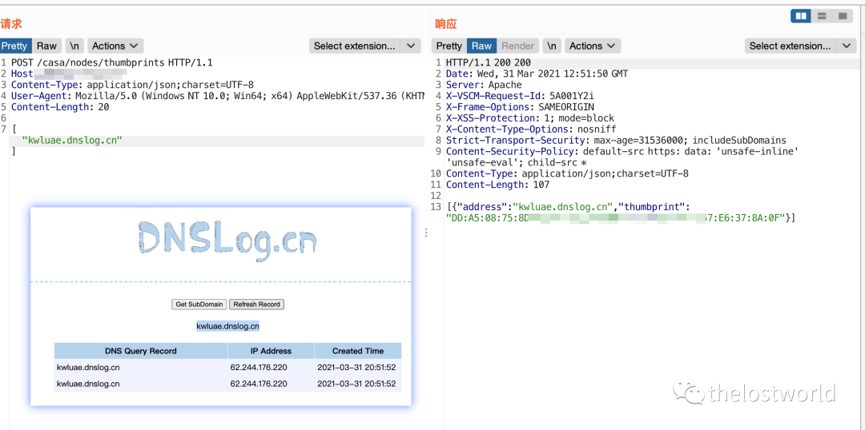
Task: Open the response Render tab
Action: [x=517, y=46]
